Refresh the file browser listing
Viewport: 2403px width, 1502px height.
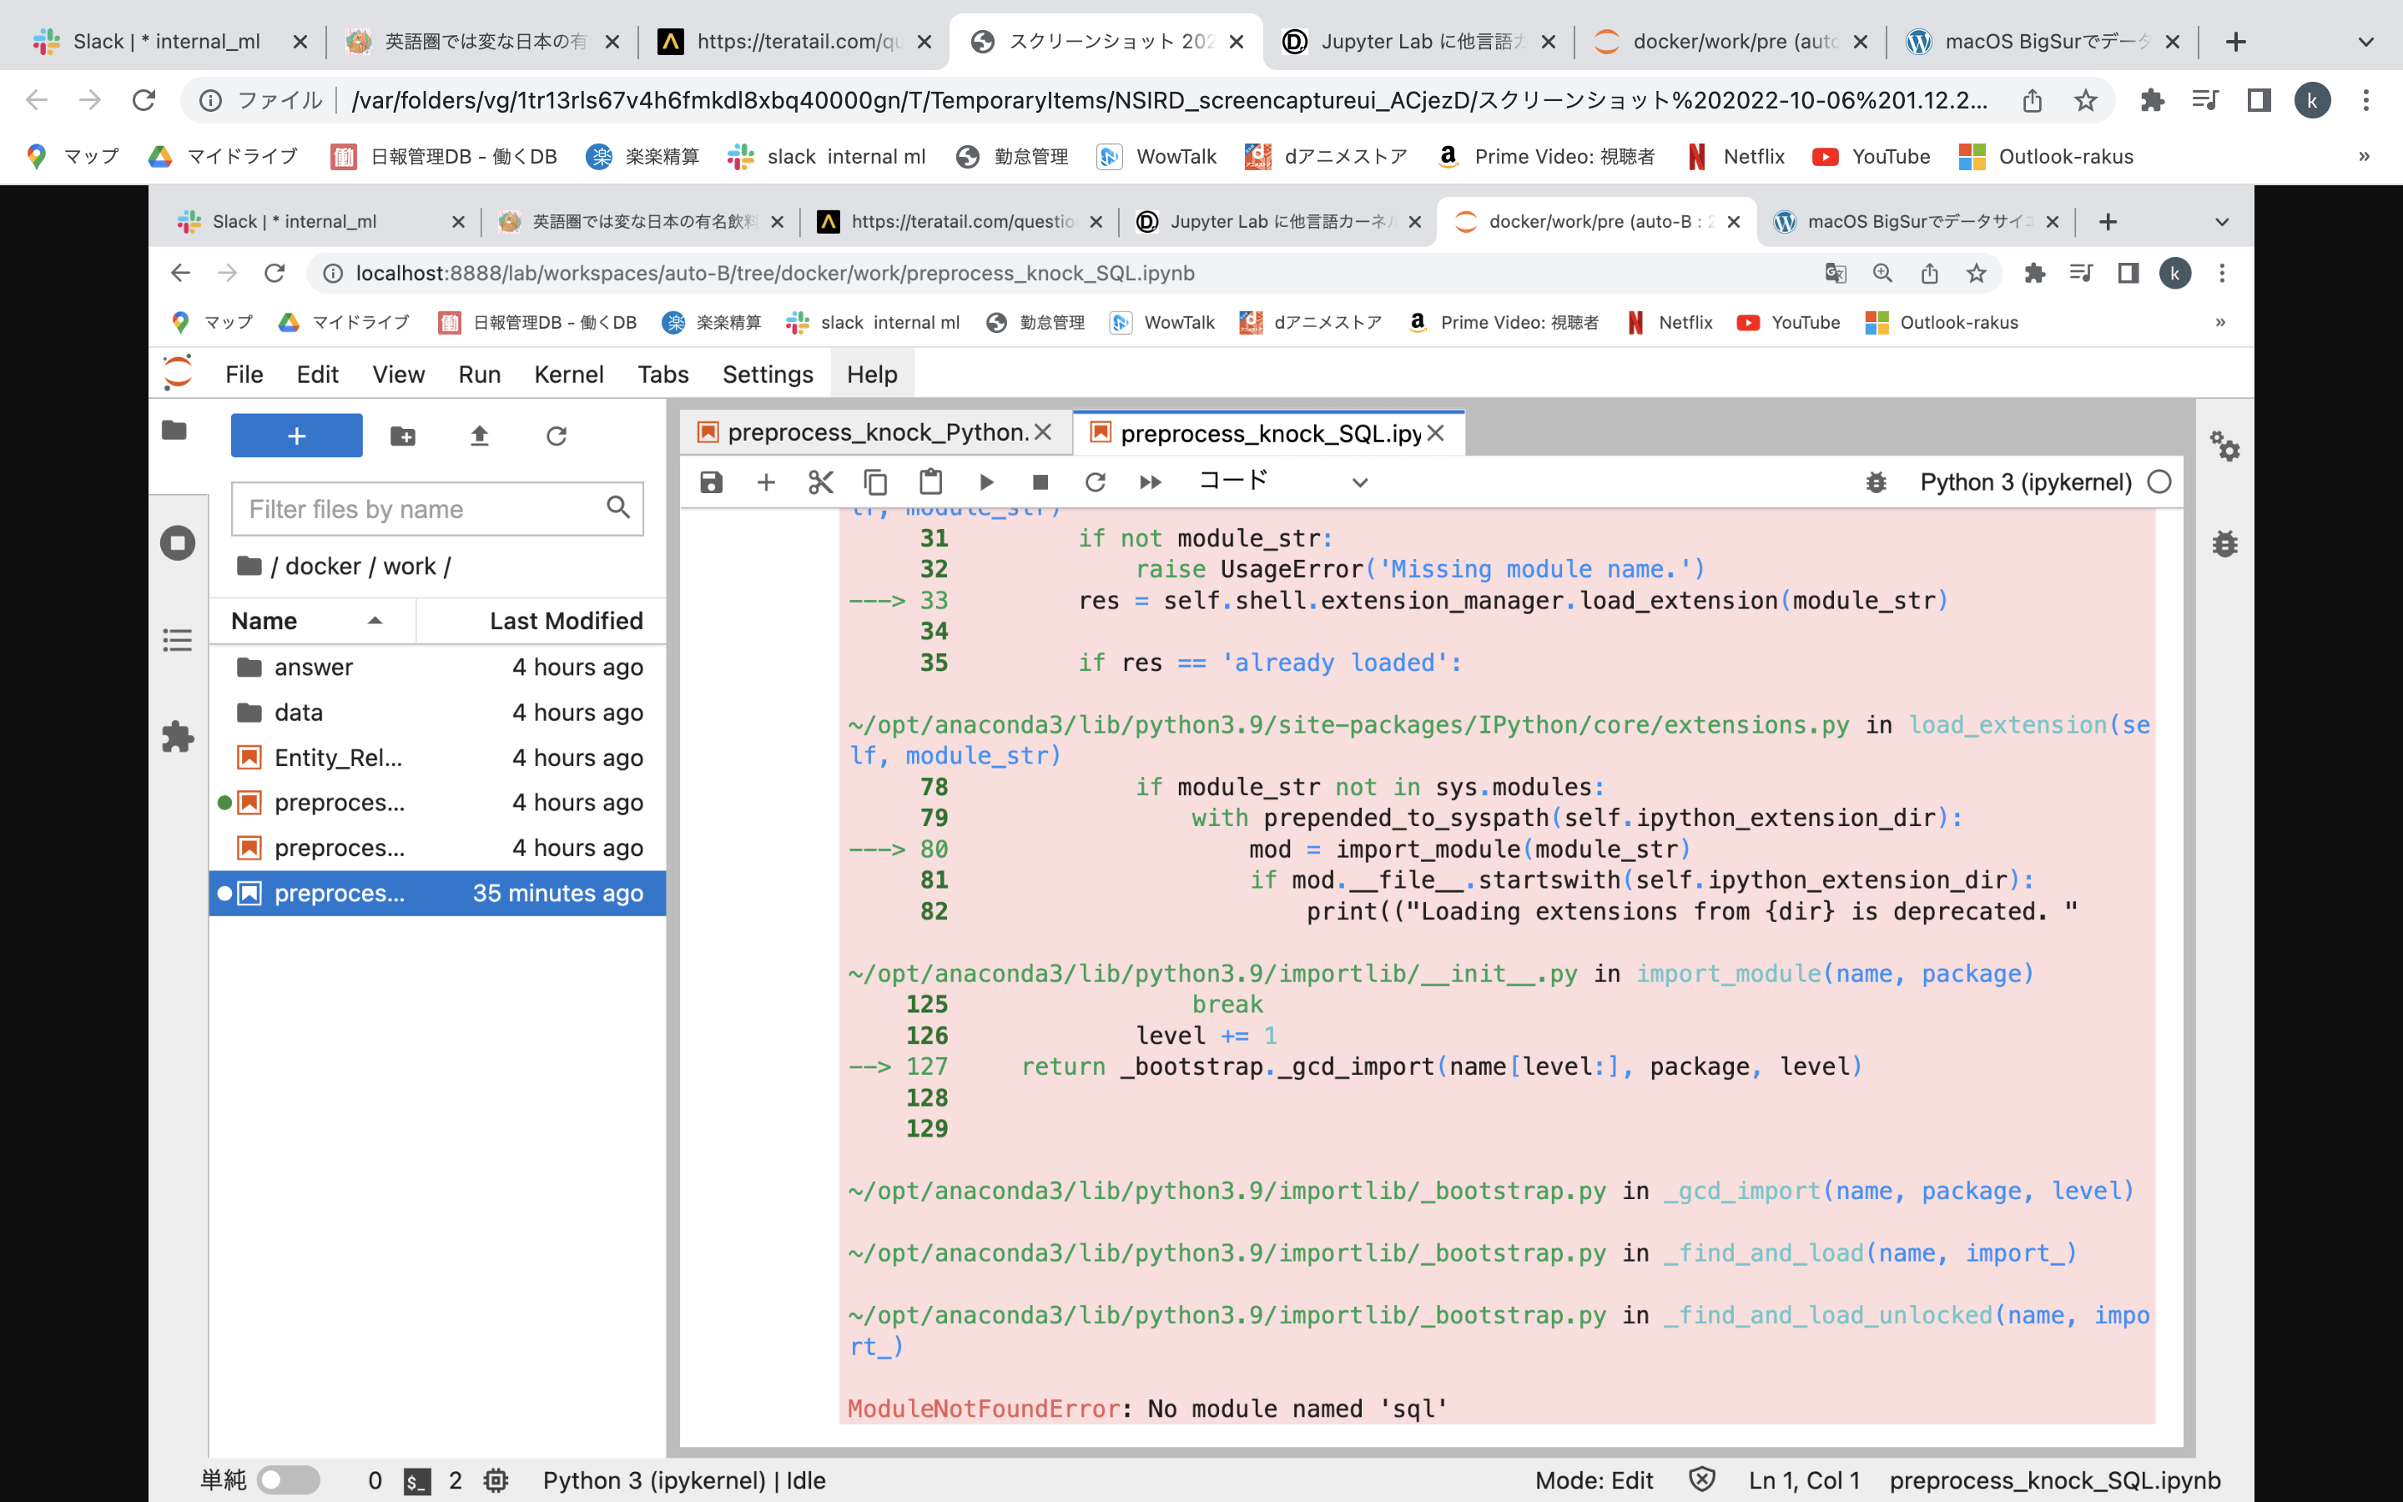(556, 435)
